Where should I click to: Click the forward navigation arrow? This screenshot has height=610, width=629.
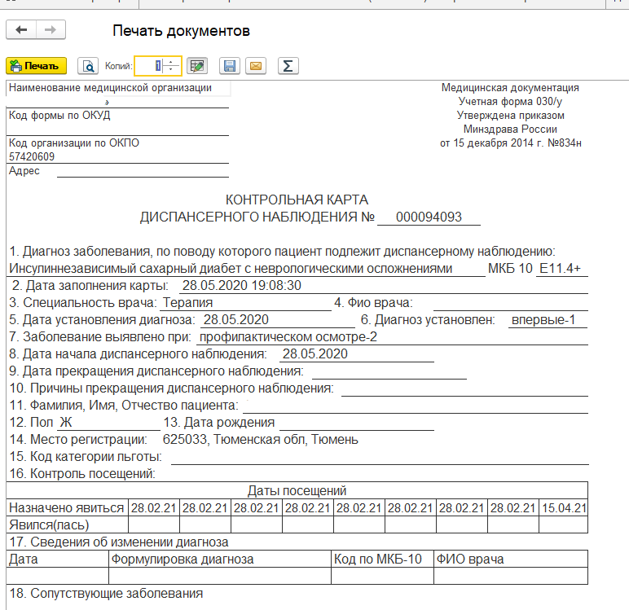click(51, 30)
